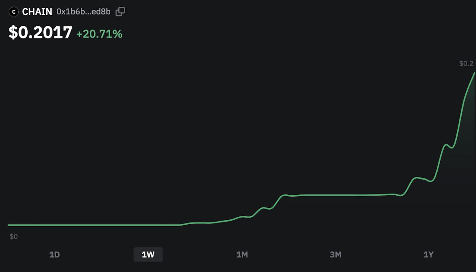Click the long flat plateau of the green line
The height and width of the screenshot is (272, 476).
click(x=340, y=195)
